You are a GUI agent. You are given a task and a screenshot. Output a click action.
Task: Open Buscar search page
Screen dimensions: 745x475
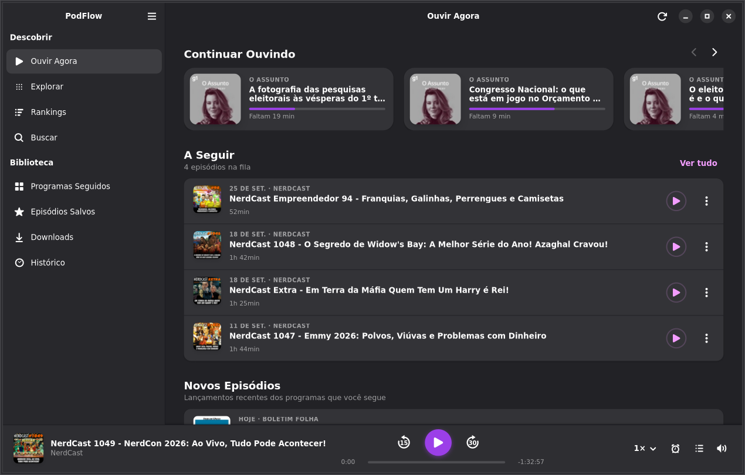(84, 138)
